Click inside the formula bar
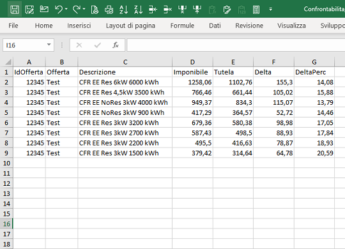The width and height of the screenshot is (345, 249). coord(236,45)
